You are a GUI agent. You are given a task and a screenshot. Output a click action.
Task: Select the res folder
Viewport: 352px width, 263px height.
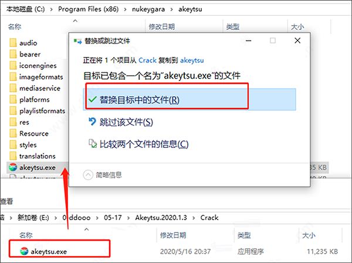tap(19, 122)
